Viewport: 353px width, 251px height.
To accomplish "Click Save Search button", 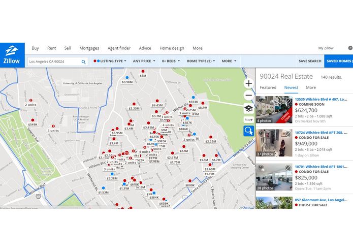I will tap(310, 61).
